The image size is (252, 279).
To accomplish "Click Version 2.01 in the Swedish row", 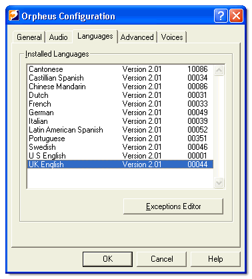I will [x=142, y=147].
